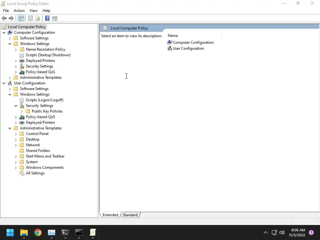Click the Forward arrow toolbar icon
This screenshot has height=240, width=320.
pos(11,18)
